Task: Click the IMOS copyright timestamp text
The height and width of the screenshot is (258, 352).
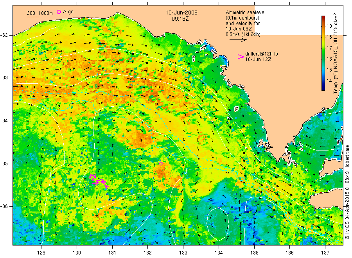Action: 347,192
